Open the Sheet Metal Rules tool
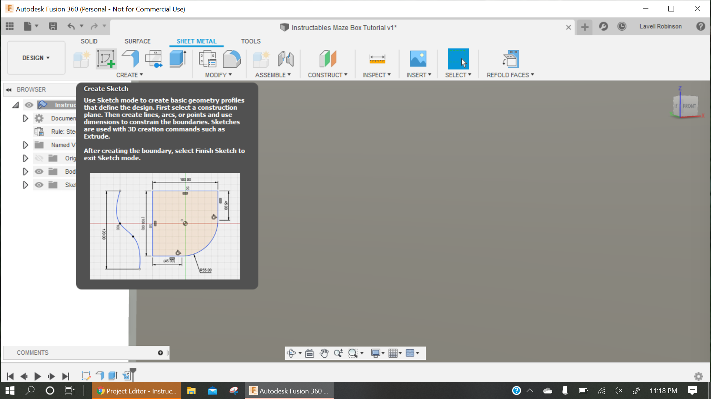 tap(207, 59)
